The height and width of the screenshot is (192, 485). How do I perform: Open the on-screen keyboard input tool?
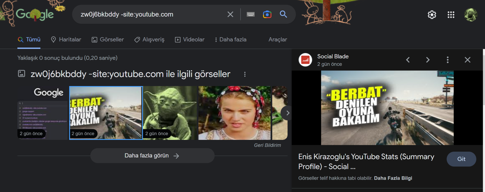point(251,14)
